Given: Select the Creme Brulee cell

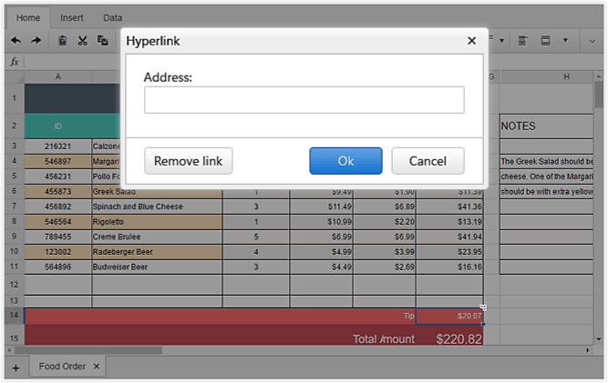Looking at the screenshot, I should (x=157, y=237).
